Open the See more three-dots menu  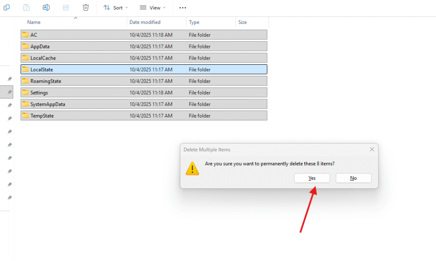pyautogui.click(x=183, y=8)
